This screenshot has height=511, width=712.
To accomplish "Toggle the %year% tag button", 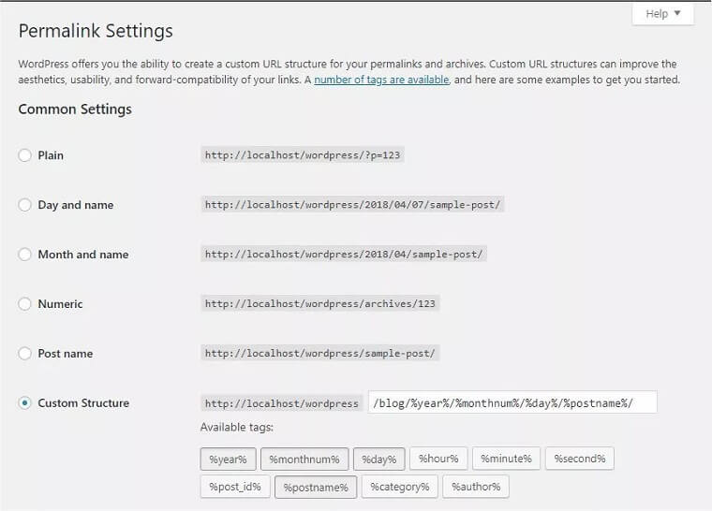I will (228, 459).
